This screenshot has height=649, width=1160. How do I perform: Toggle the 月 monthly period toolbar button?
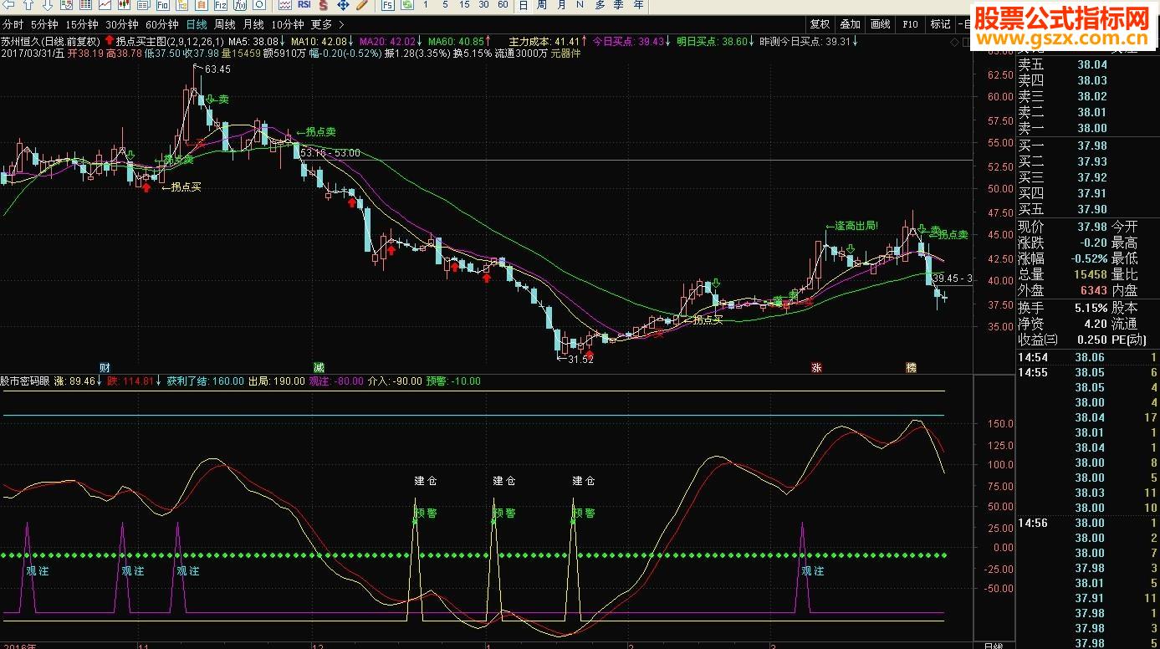561,5
